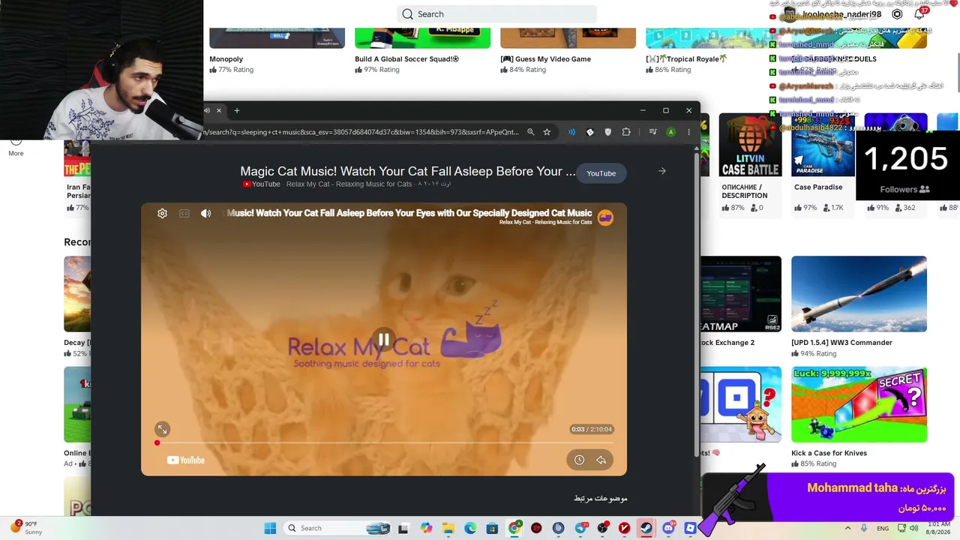
Task: Open Tropical Royale game title
Action: (686, 59)
